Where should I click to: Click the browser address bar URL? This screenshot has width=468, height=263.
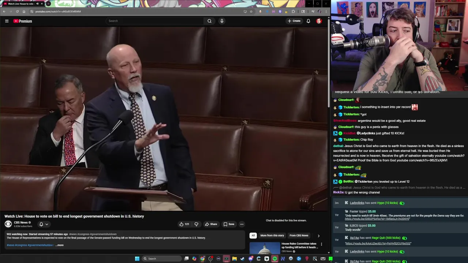click(58, 11)
